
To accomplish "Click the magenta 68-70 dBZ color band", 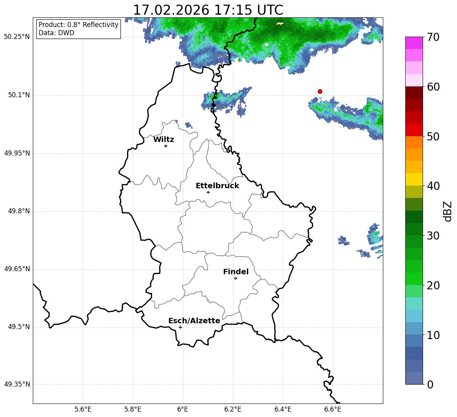I will pos(414,43).
